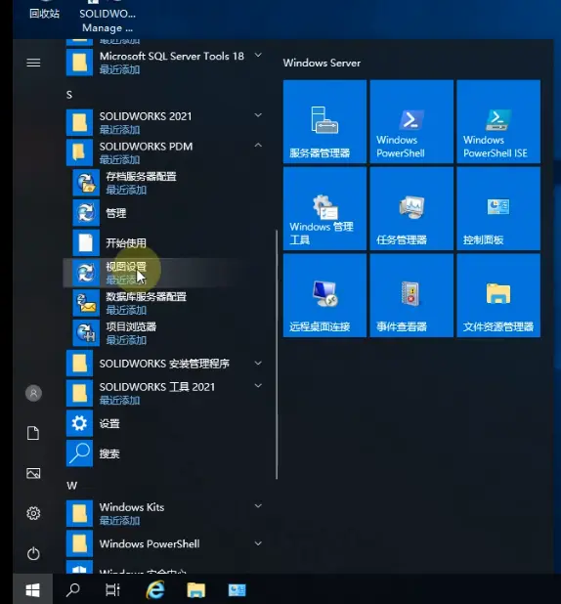Click the taskbar search icon
Screen dimensions: 561x604
click(x=73, y=589)
